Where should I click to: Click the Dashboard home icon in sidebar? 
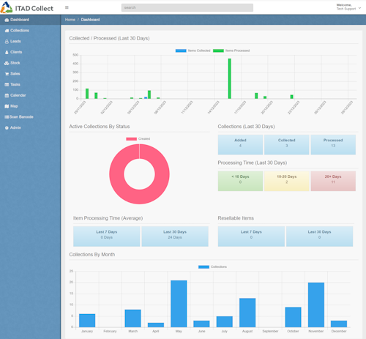click(7, 20)
